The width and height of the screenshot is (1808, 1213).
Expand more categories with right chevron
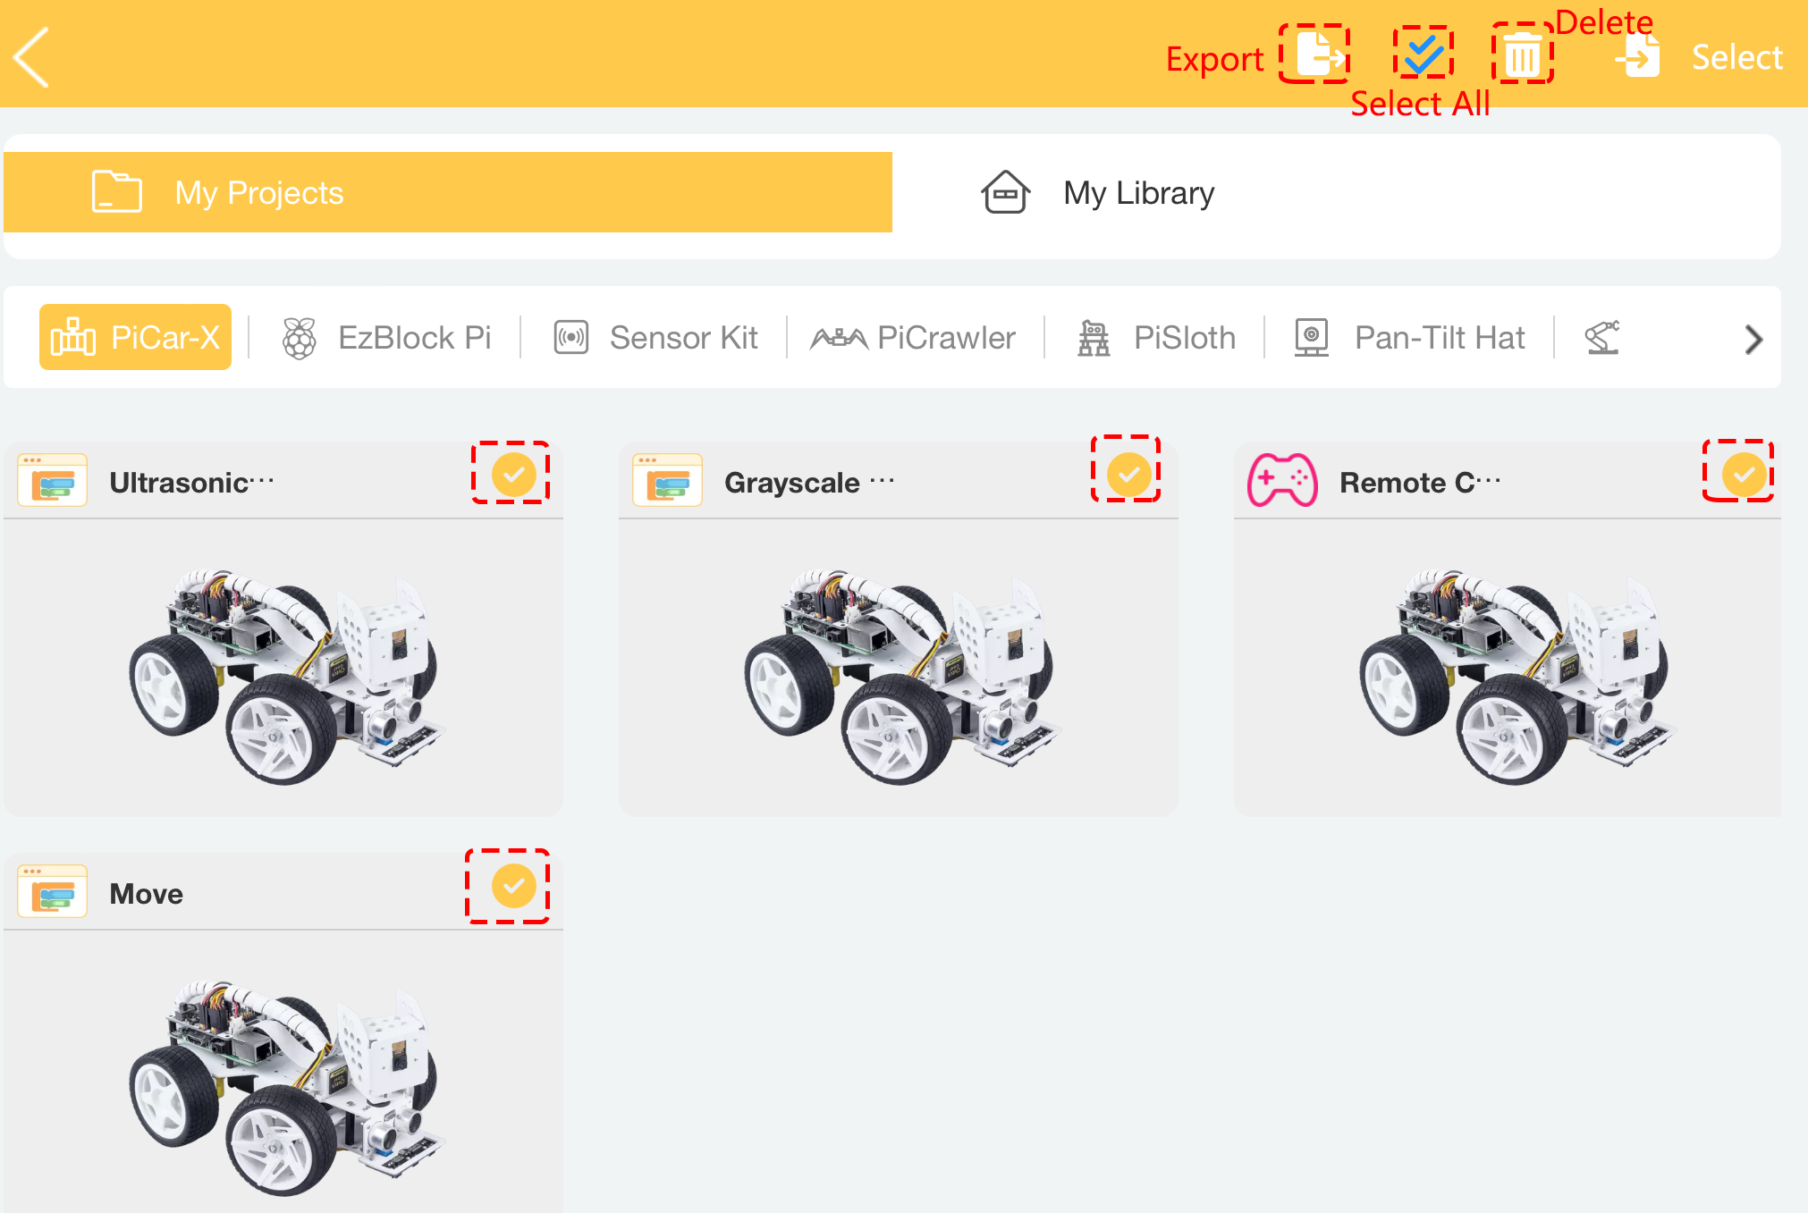click(x=1753, y=339)
